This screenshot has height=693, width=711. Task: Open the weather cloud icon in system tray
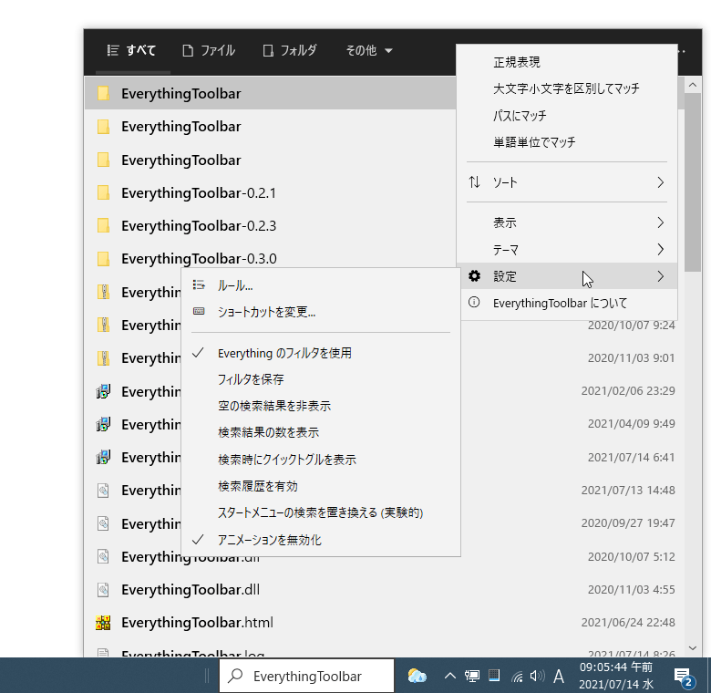coord(417,676)
